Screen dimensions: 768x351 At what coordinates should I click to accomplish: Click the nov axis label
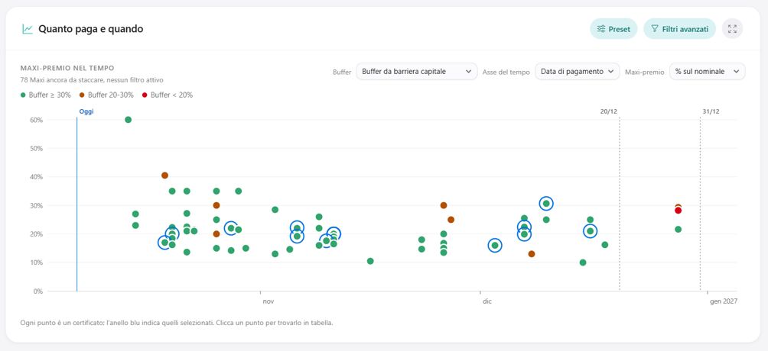[x=268, y=301]
